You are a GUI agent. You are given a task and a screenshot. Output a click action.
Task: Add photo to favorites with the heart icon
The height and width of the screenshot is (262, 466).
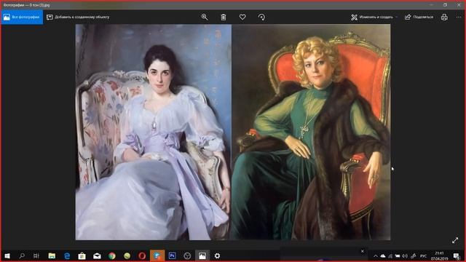pyautogui.click(x=242, y=17)
